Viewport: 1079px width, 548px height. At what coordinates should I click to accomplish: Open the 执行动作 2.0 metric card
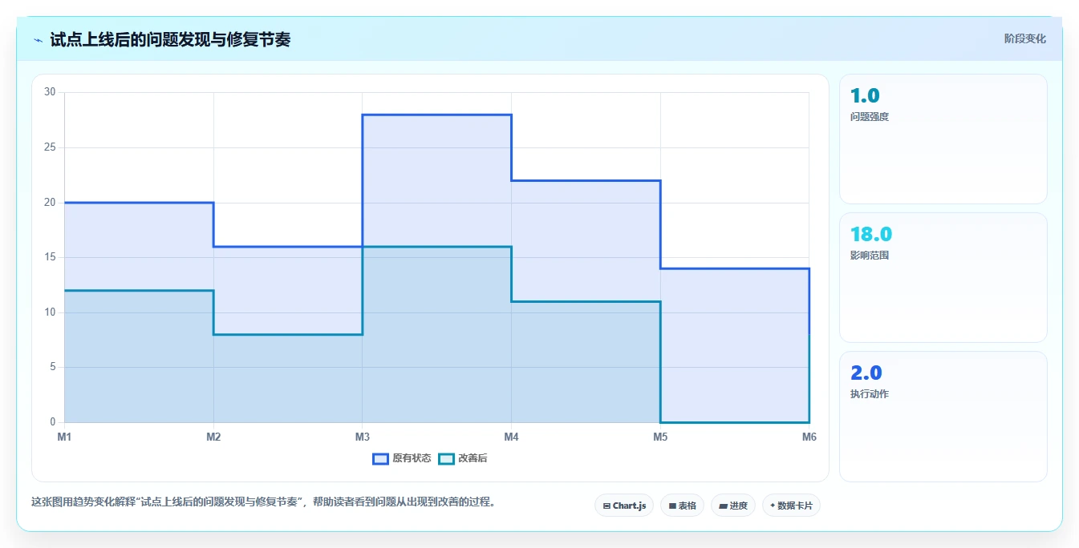(x=943, y=417)
